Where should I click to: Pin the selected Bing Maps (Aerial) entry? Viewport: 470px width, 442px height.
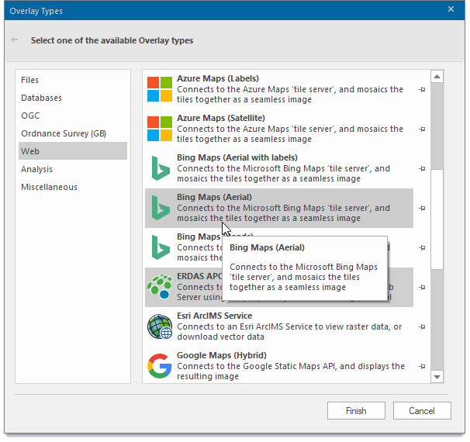(x=422, y=209)
